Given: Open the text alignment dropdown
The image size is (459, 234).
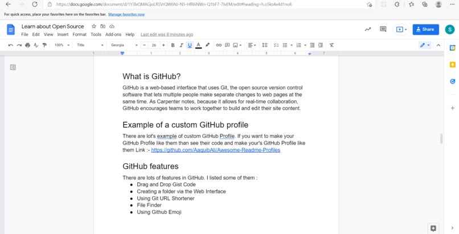Looking at the screenshot, I should (252, 45).
